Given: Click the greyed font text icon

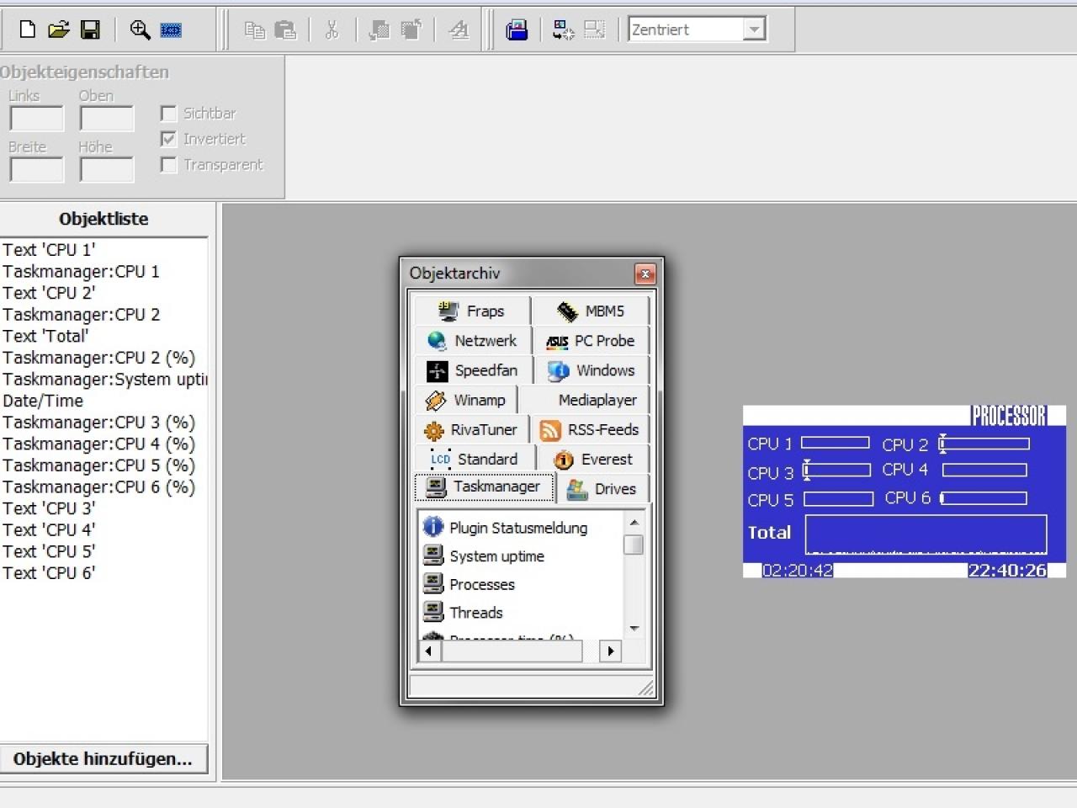Looking at the screenshot, I should click(459, 30).
